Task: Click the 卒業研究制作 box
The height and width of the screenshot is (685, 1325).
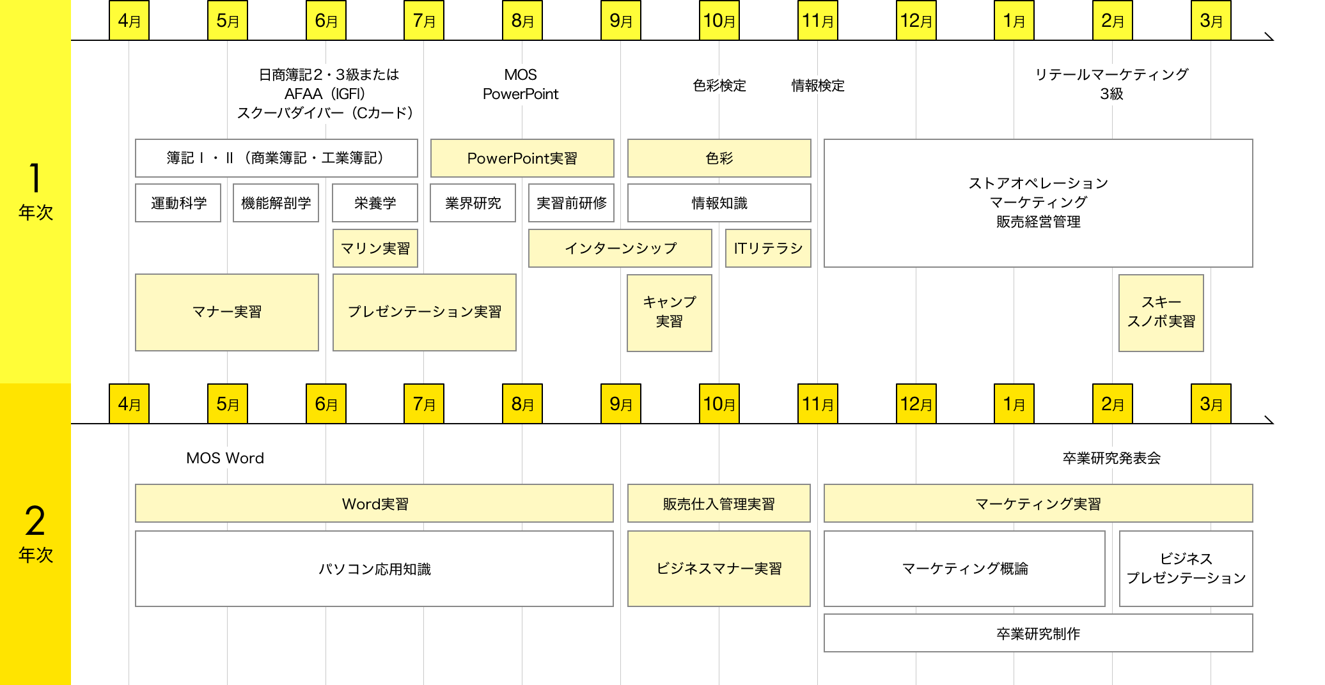Action: click(x=1039, y=633)
